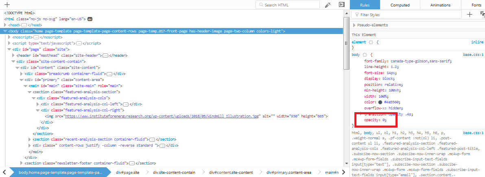The width and height of the screenshot is (485, 177).
Task: Expand the script text/javascript node
Action: [x=9, y=43]
